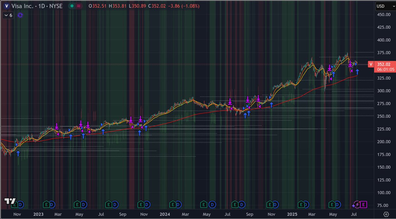396x219 pixels.
Task: Collapse the indicator legend showing 6
Action: click(8, 15)
